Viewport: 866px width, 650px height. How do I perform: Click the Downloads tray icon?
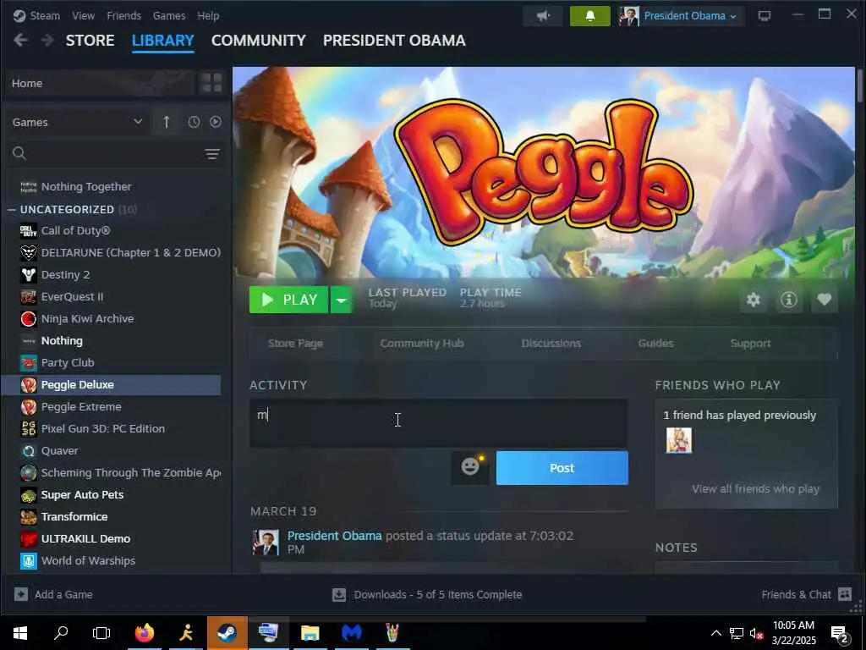pos(338,595)
